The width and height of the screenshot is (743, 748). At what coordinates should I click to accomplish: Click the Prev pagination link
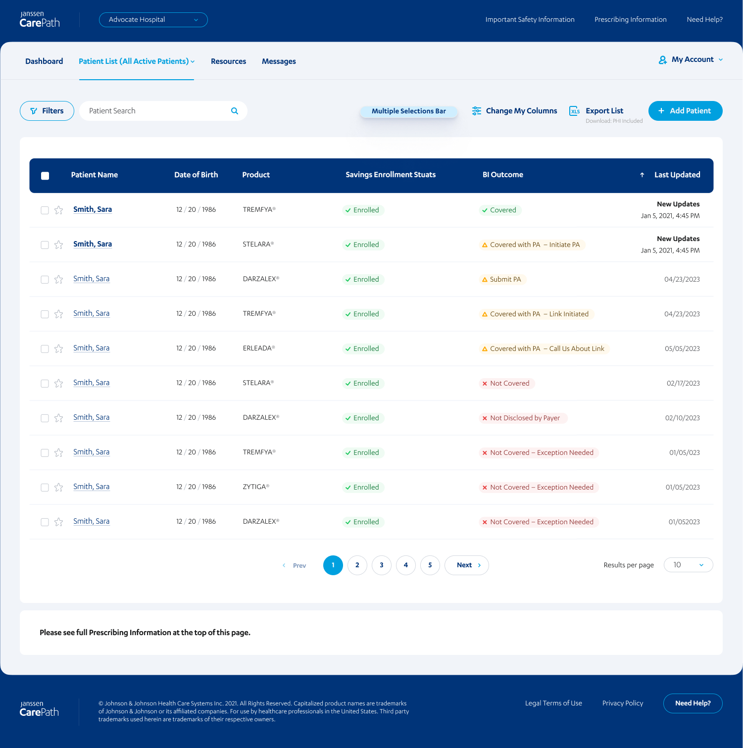[x=294, y=565]
